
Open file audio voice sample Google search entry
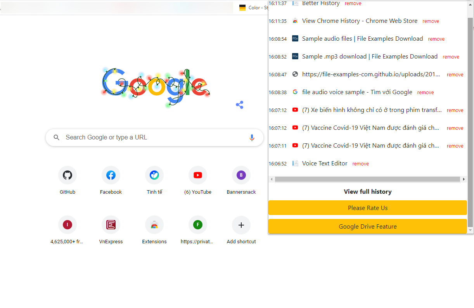(x=357, y=92)
